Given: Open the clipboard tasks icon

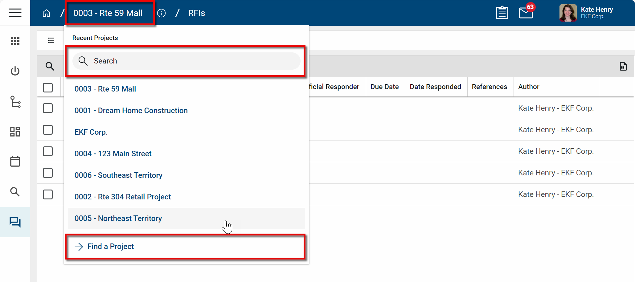Looking at the screenshot, I should coord(502,13).
